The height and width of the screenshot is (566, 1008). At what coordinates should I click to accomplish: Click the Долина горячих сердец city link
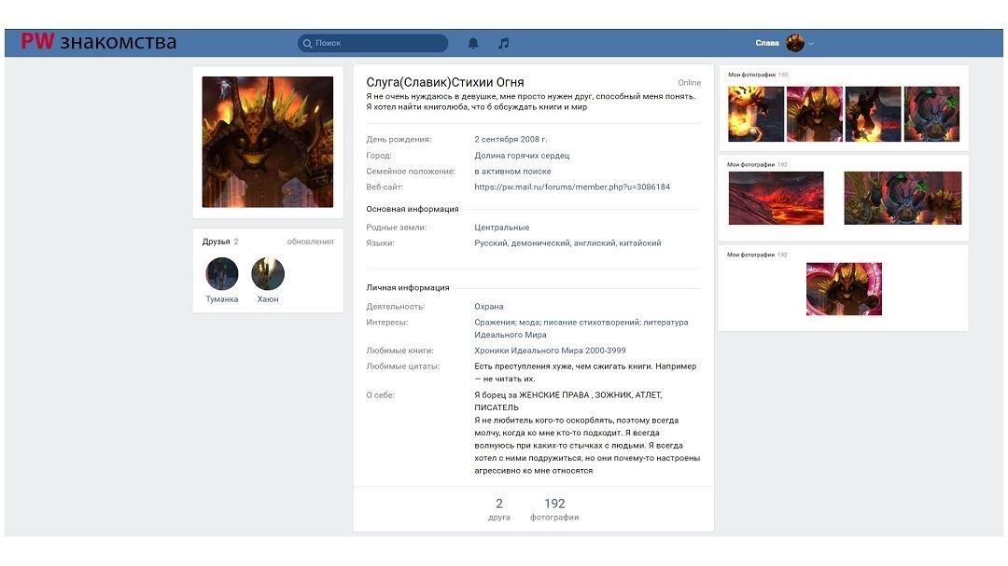point(521,156)
